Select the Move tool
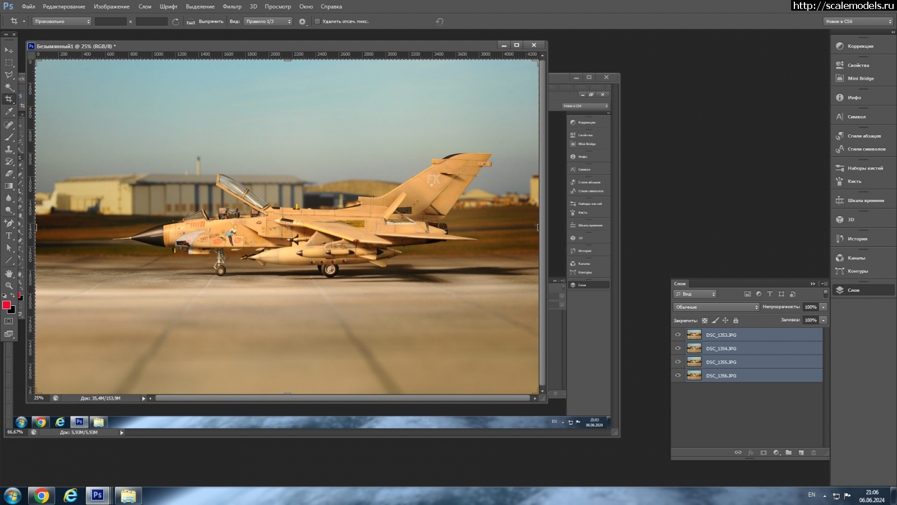The image size is (897, 505). point(9,50)
